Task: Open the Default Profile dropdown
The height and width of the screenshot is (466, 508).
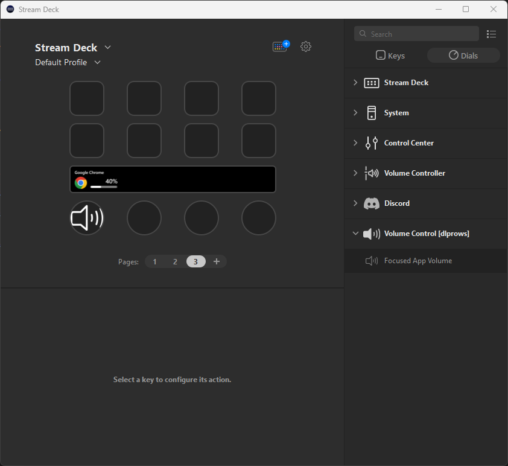Action: tap(97, 62)
